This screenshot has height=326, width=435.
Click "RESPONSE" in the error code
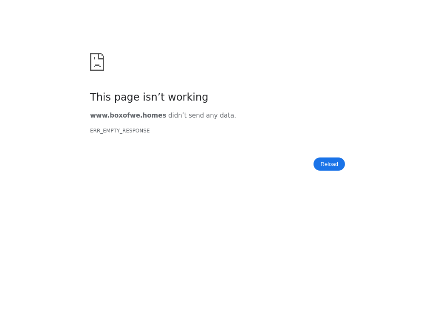(x=136, y=131)
